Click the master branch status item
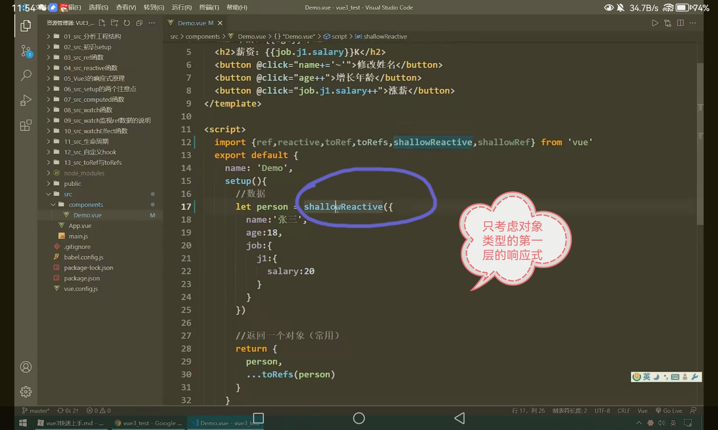Image resolution: width=718 pixels, height=430 pixels. (x=36, y=411)
